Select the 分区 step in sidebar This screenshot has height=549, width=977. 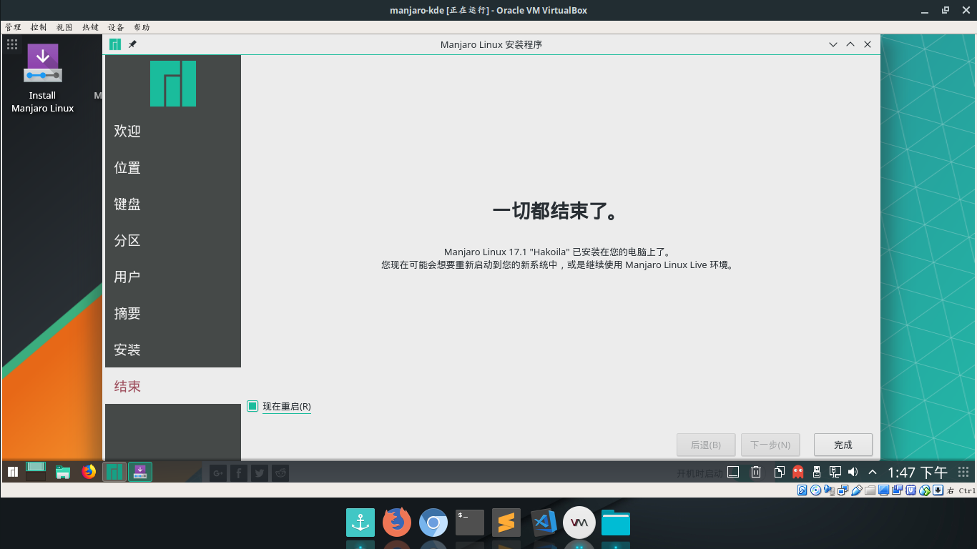tap(173, 240)
